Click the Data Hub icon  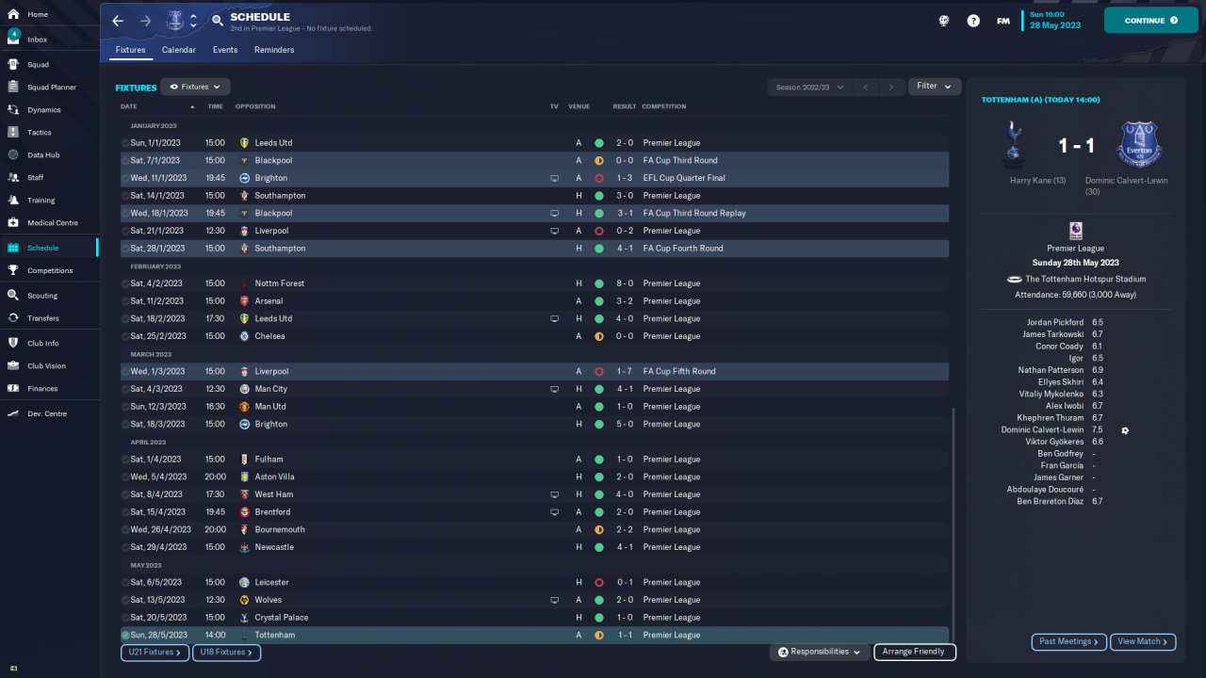click(13, 155)
